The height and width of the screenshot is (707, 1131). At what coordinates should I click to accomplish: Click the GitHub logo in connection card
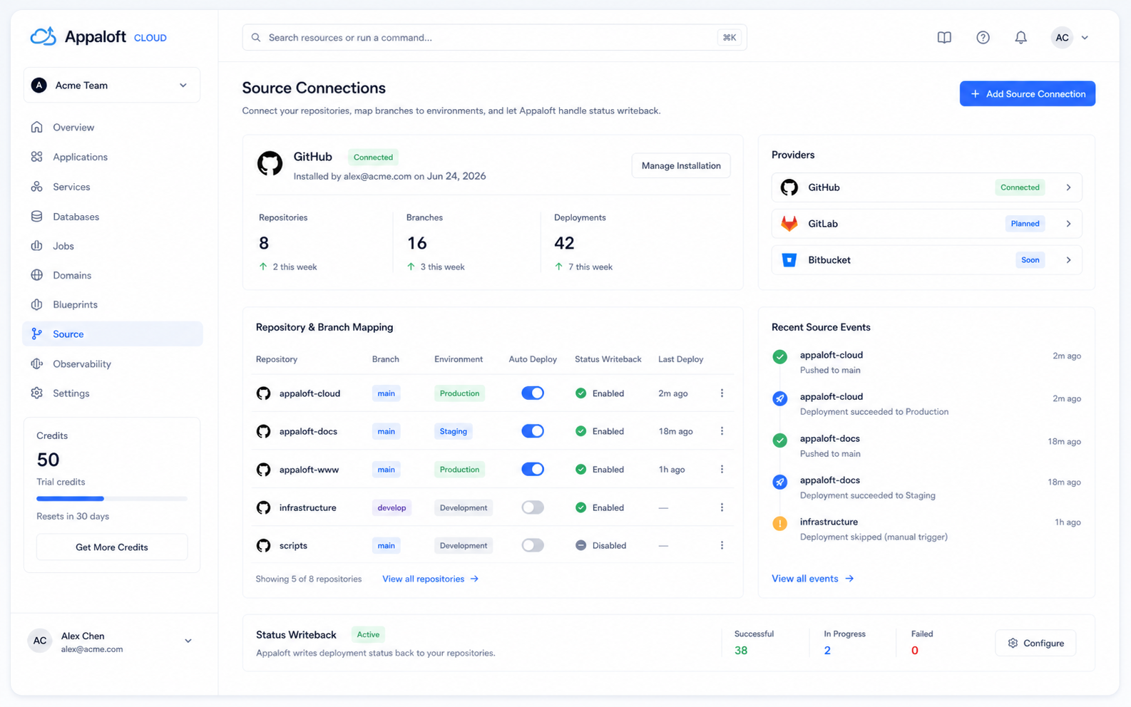(x=270, y=164)
